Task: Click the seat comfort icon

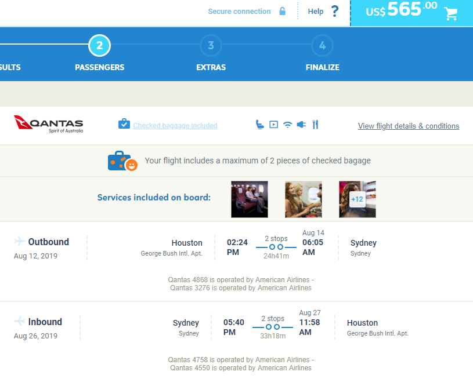Action: pos(259,124)
